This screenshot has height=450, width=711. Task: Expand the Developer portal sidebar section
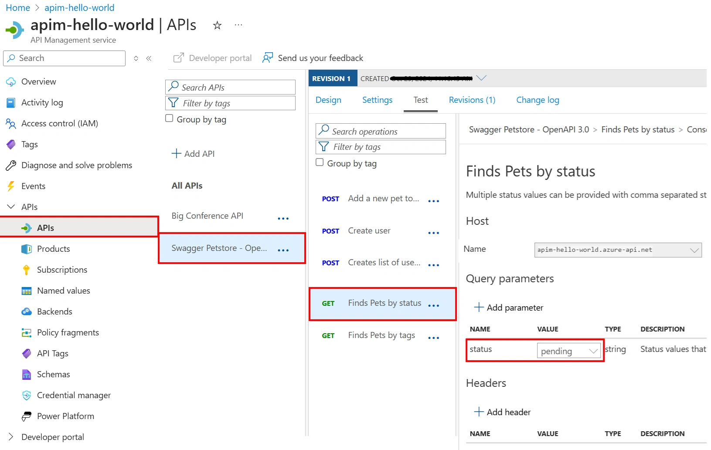click(11, 437)
